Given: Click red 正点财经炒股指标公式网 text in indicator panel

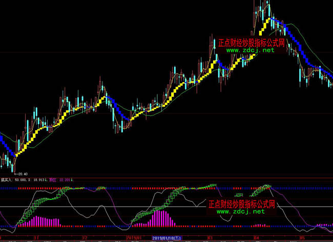Looking at the screenshot, I should click(x=241, y=204).
